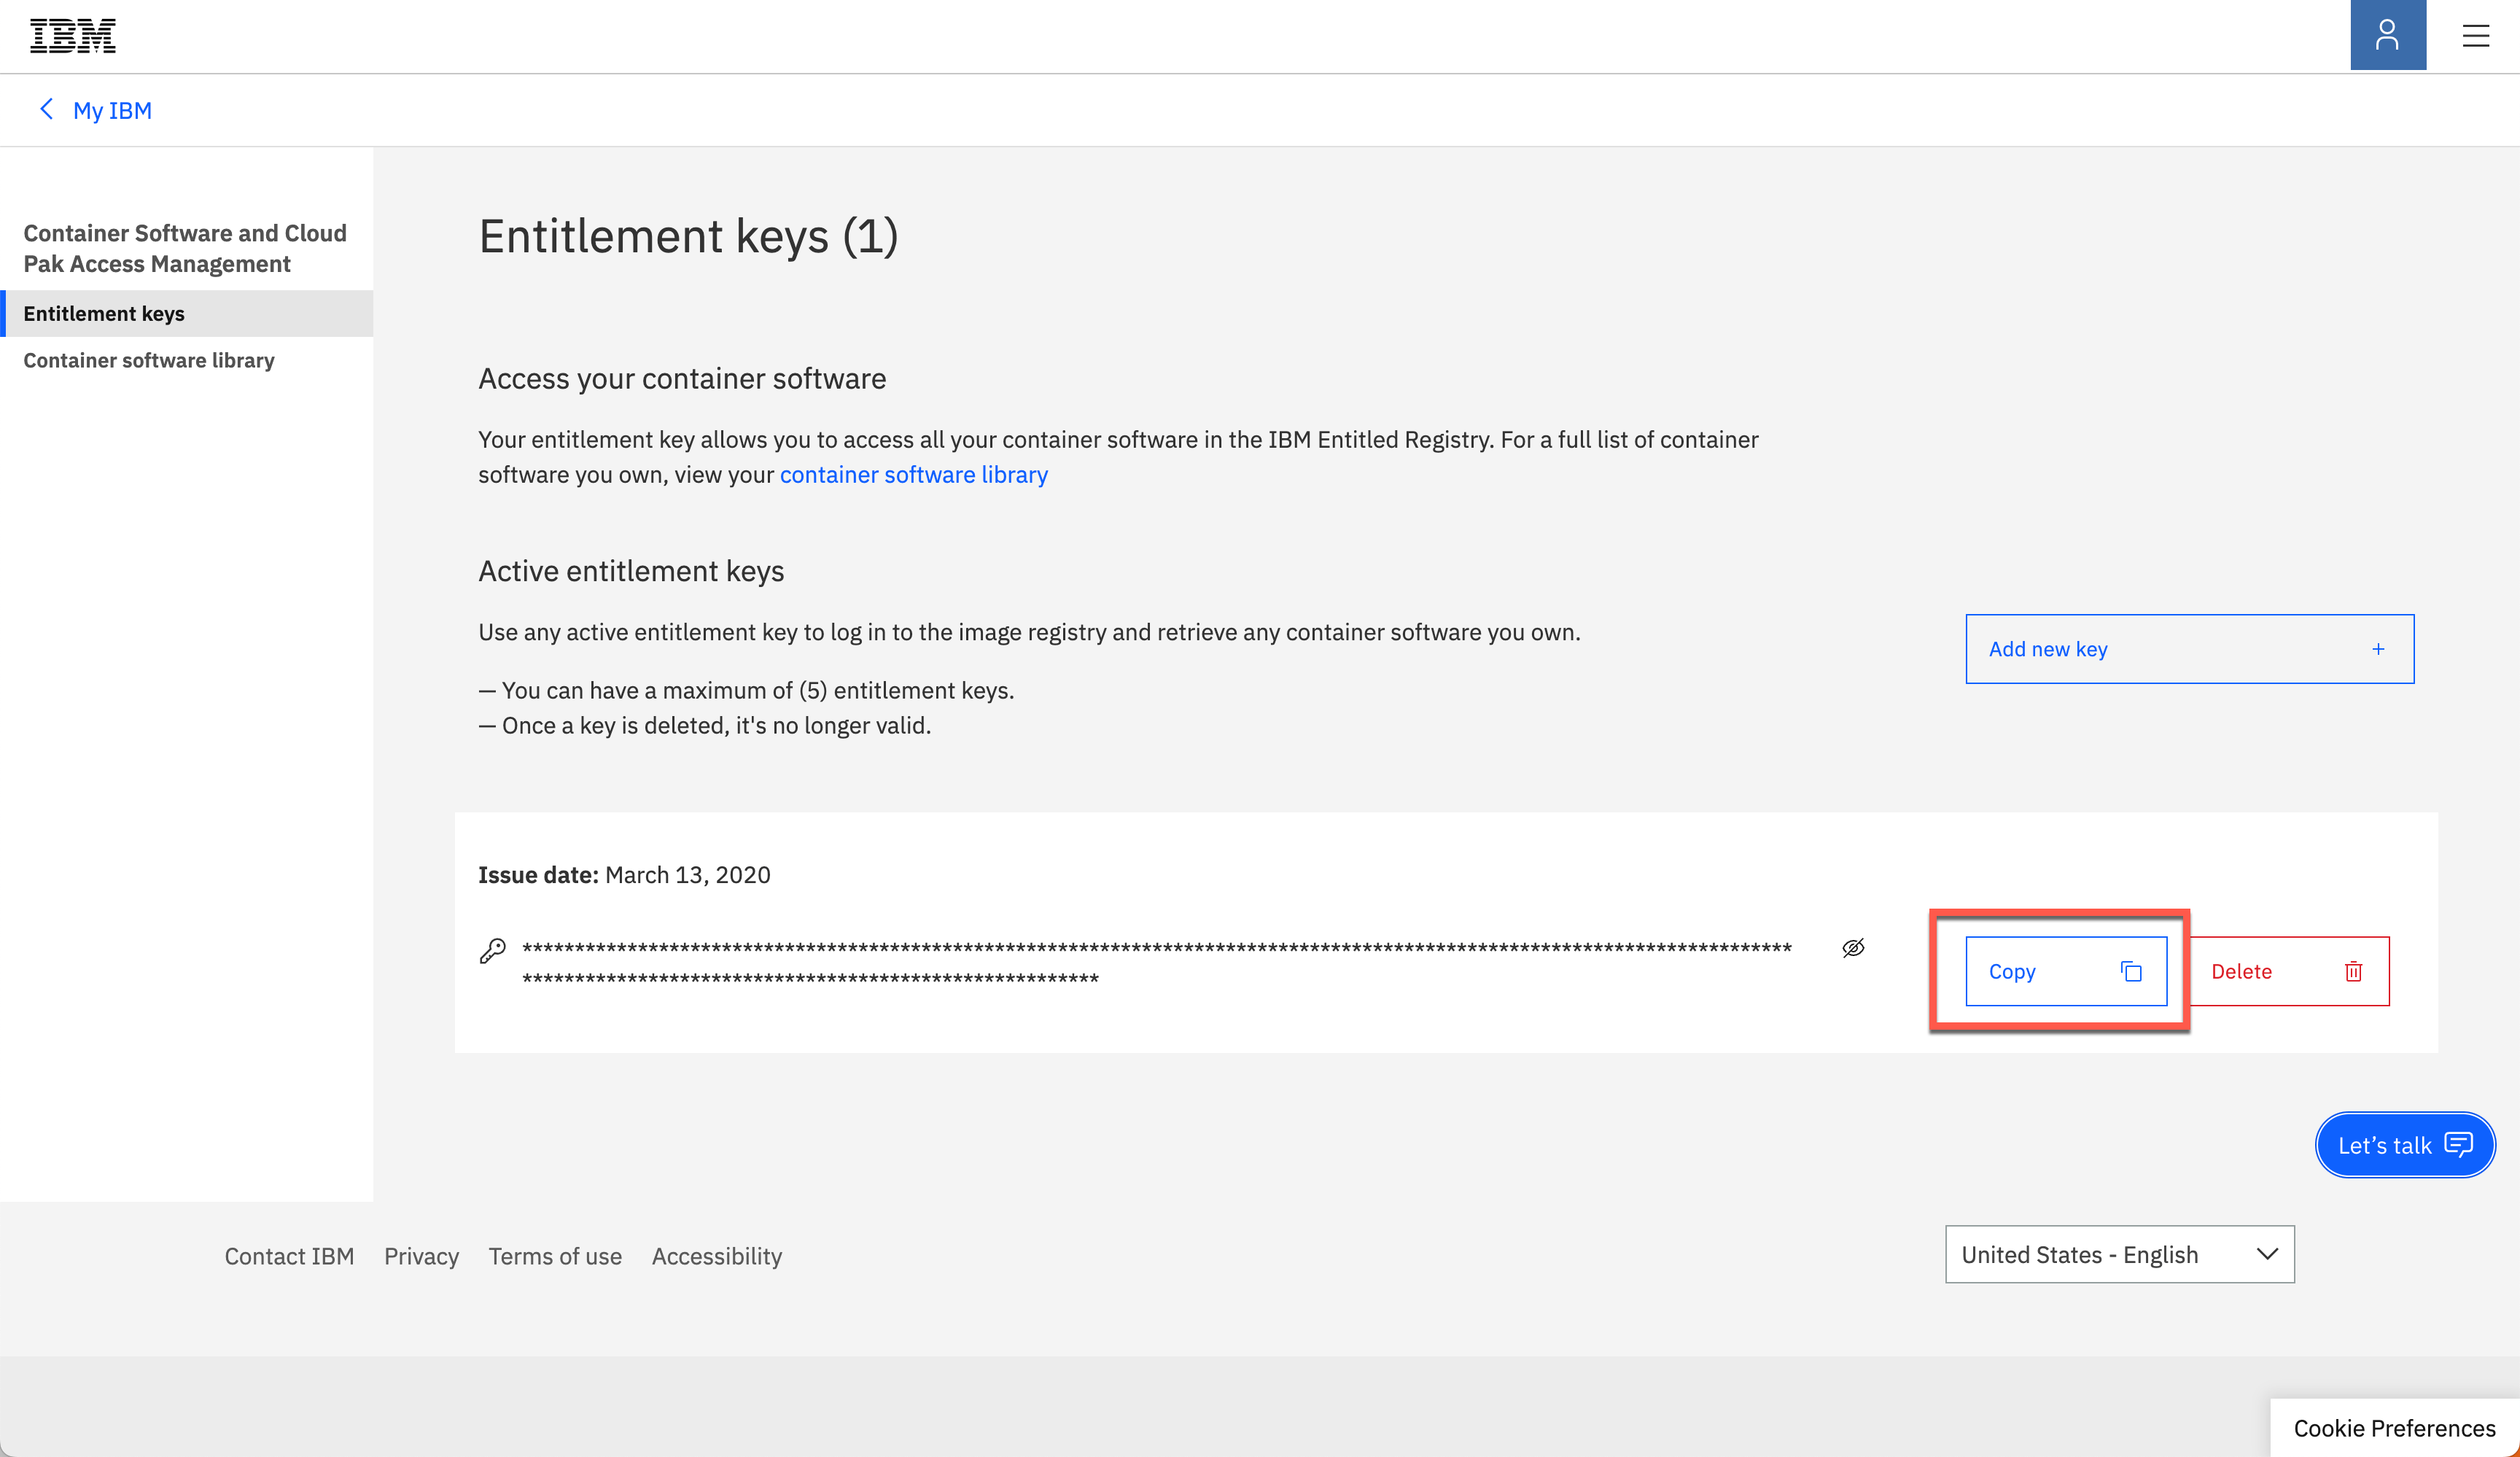Open the Terms of use footer link

coord(555,1256)
